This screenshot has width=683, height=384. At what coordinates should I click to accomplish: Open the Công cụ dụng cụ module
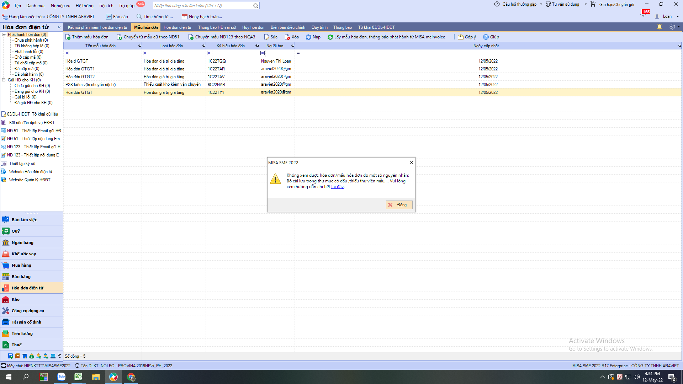[x=32, y=311]
